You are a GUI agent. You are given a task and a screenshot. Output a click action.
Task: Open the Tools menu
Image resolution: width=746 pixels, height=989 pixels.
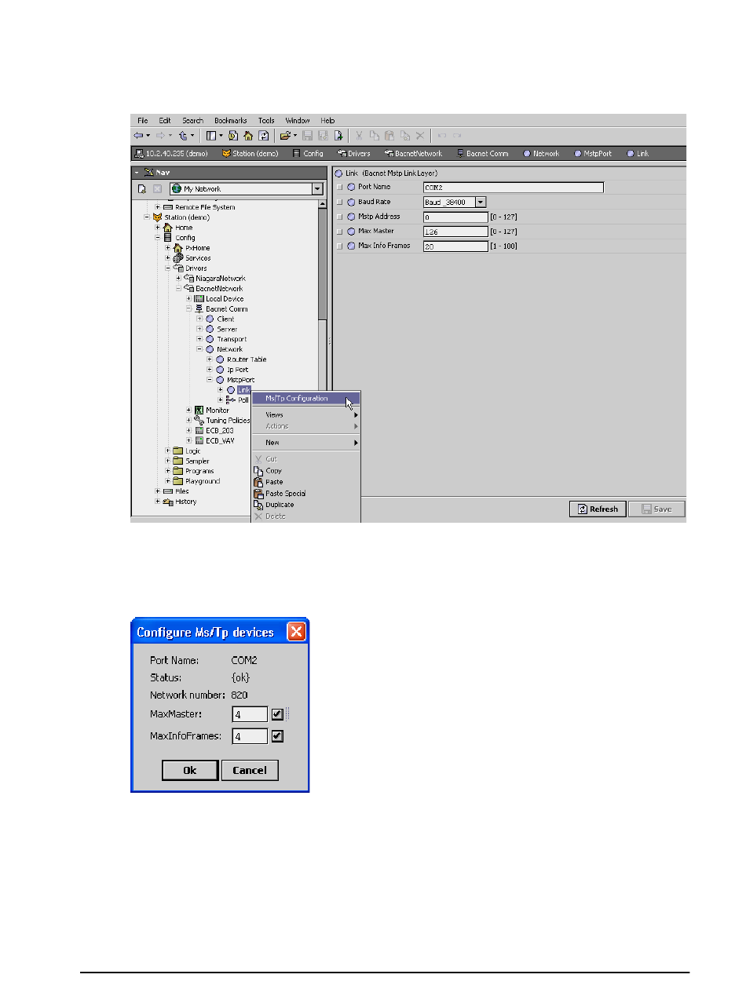[x=266, y=121]
